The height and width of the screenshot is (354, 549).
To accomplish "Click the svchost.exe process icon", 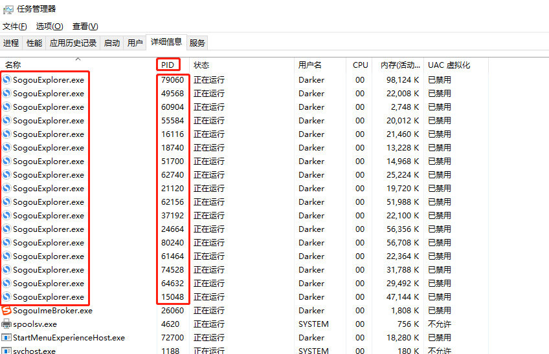I will click(x=6, y=351).
